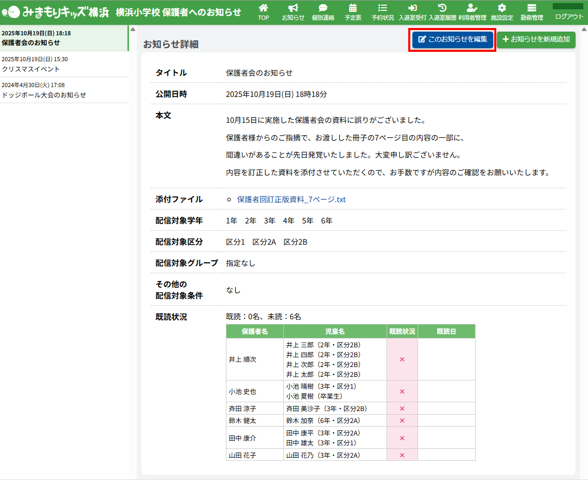This screenshot has width=588, height=480.
Task: Open attachment 保護者回訂正版資料_7ページ.txt
Action: (291, 200)
